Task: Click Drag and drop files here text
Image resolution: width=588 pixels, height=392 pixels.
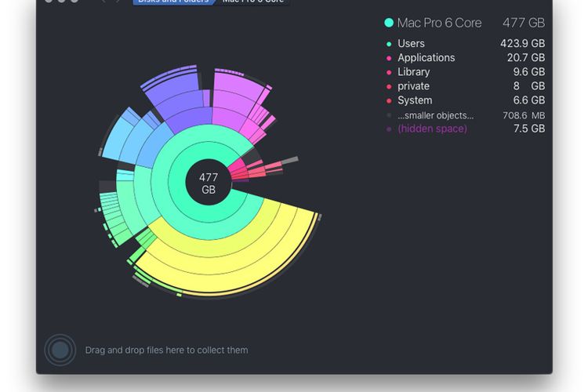Action: coord(166,350)
